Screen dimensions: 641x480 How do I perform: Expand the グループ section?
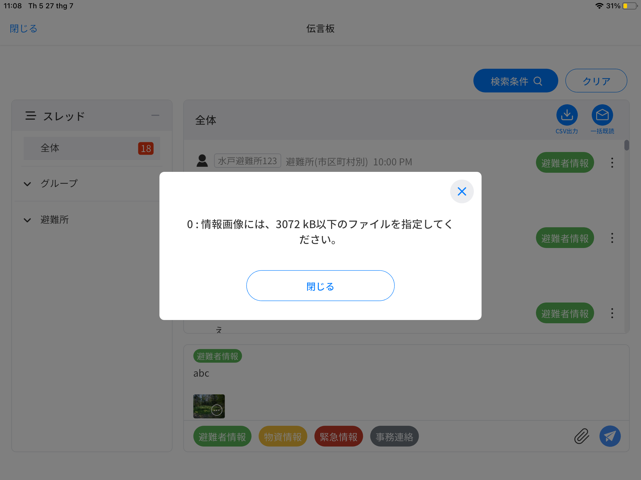pyautogui.click(x=27, y=184)
